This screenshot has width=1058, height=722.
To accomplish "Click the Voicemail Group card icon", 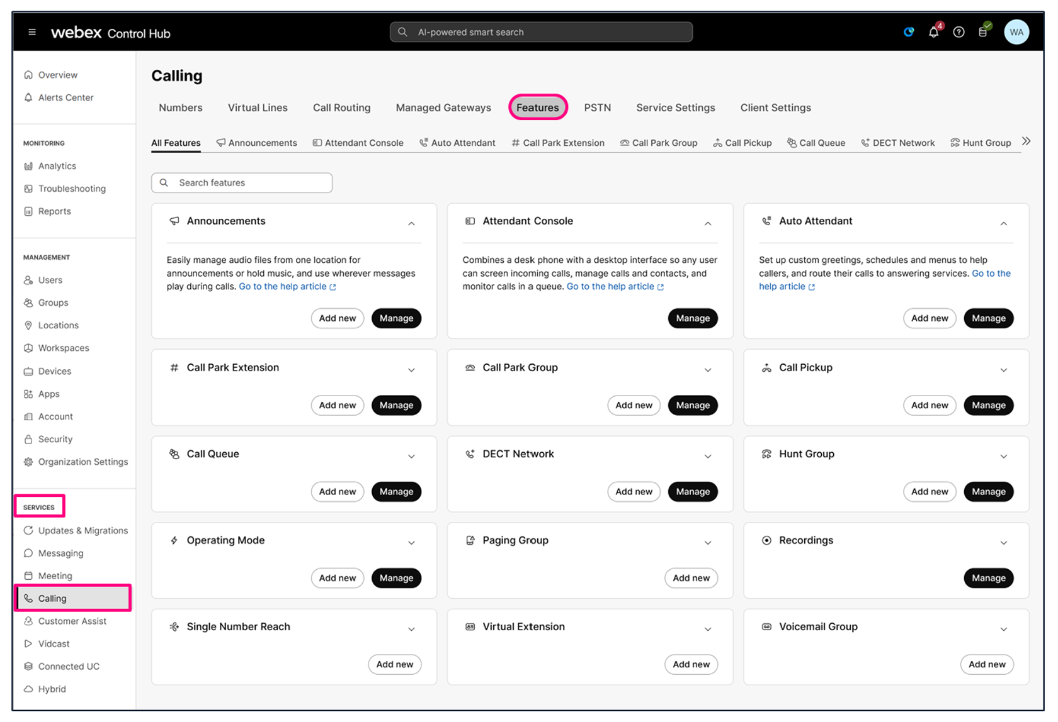I will [766, 626].
